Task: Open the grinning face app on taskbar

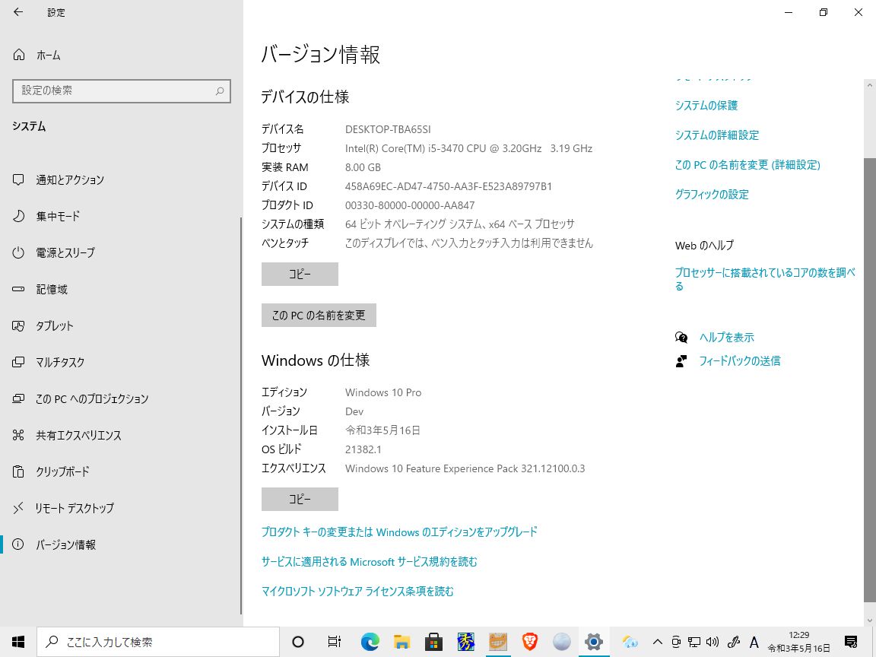Action: click(498, 642)
